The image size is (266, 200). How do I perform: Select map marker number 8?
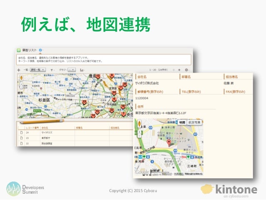[x=112, y=76]
